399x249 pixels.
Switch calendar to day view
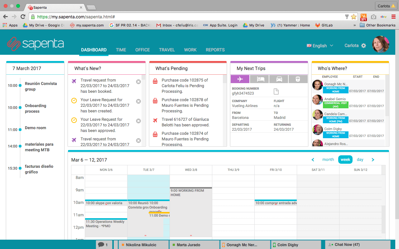360,160
